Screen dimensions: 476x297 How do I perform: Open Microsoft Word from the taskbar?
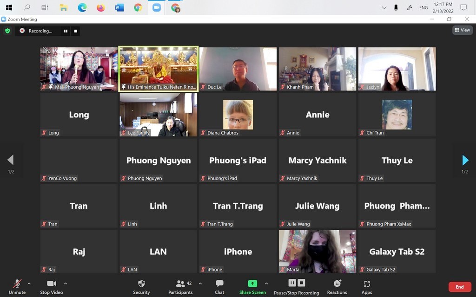click(x=119, y=7)
